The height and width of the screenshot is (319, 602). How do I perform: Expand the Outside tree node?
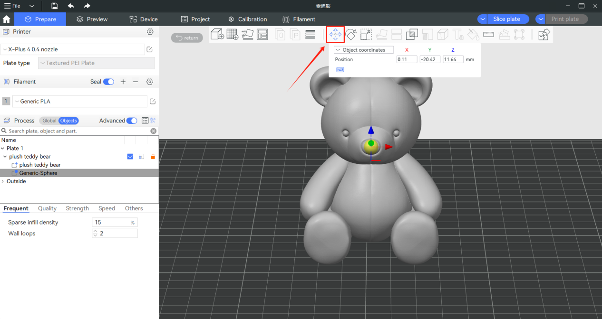click(3, 181)
